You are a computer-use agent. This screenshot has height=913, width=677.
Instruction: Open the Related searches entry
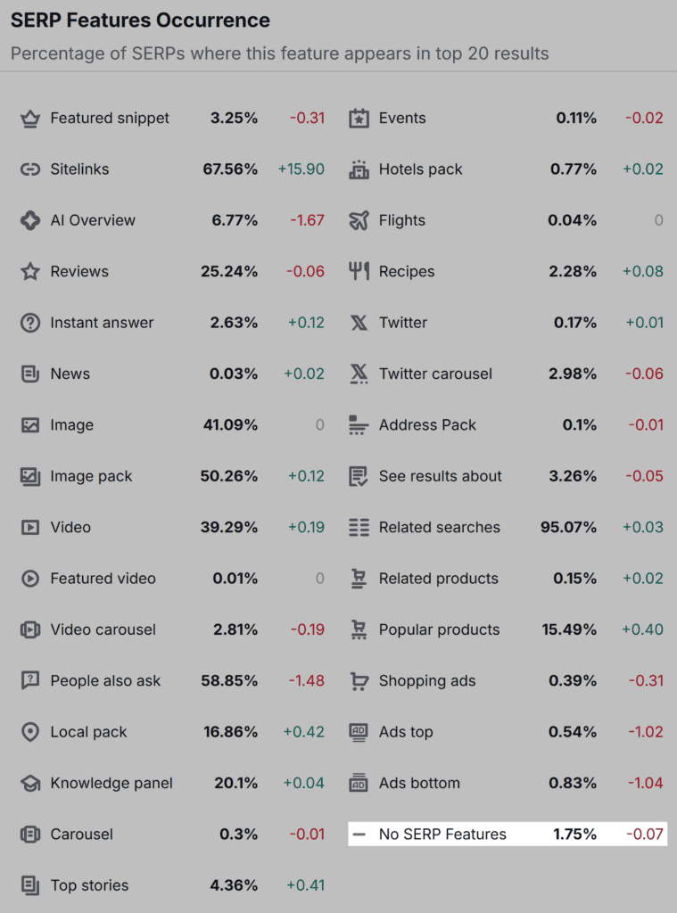436,527
